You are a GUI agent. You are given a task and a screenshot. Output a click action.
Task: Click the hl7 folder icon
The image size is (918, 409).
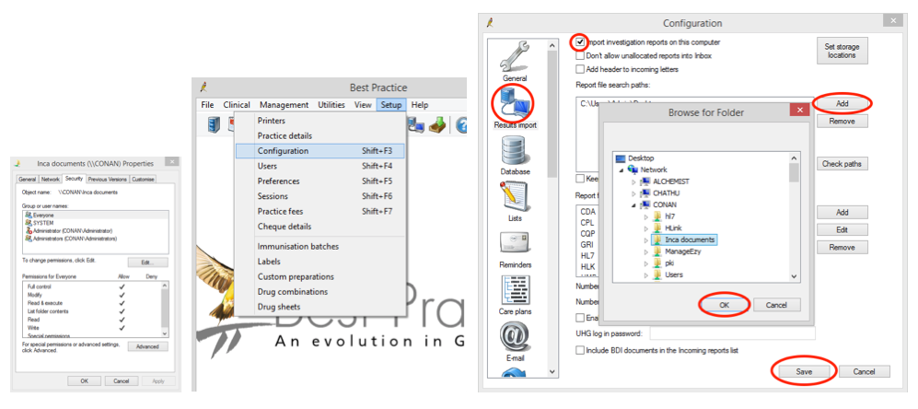pyautogui.click(x=657, y=216)
